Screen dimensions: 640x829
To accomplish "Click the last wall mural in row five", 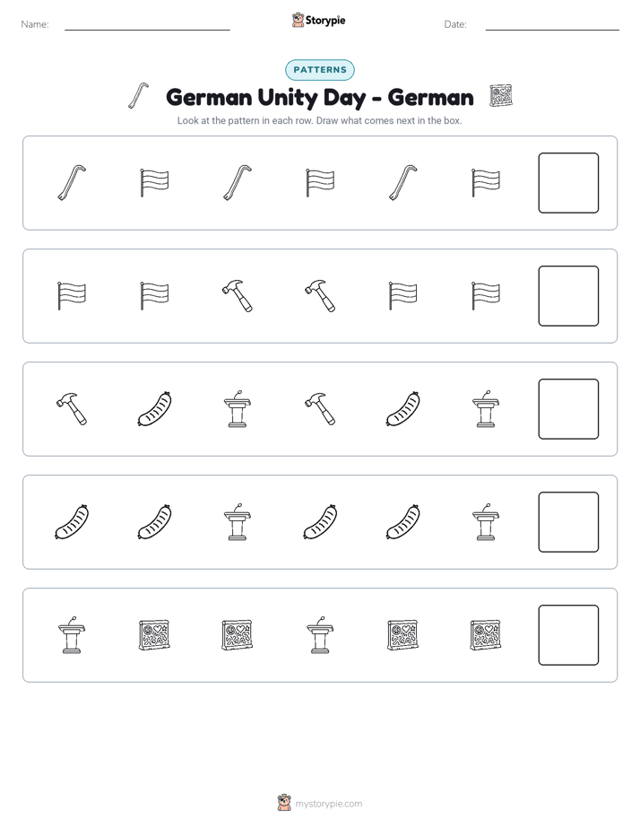I will tap(485, 635).
